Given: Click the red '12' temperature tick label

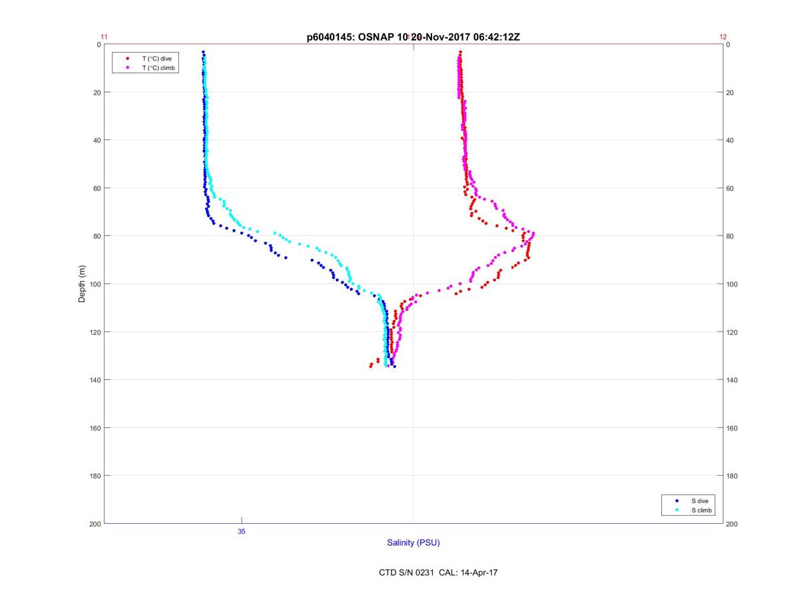Looking at the screenshot, I should point(723,37).
